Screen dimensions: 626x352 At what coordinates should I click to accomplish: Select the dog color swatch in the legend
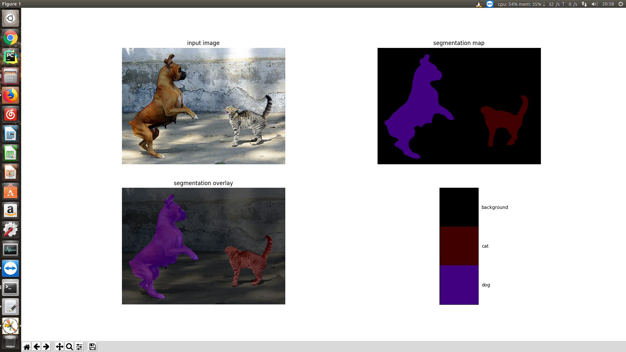click(x=459, y=285)
